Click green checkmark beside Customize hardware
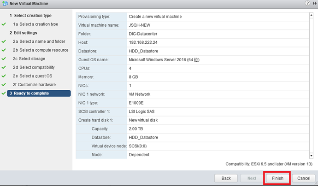 tap(4, 85)
